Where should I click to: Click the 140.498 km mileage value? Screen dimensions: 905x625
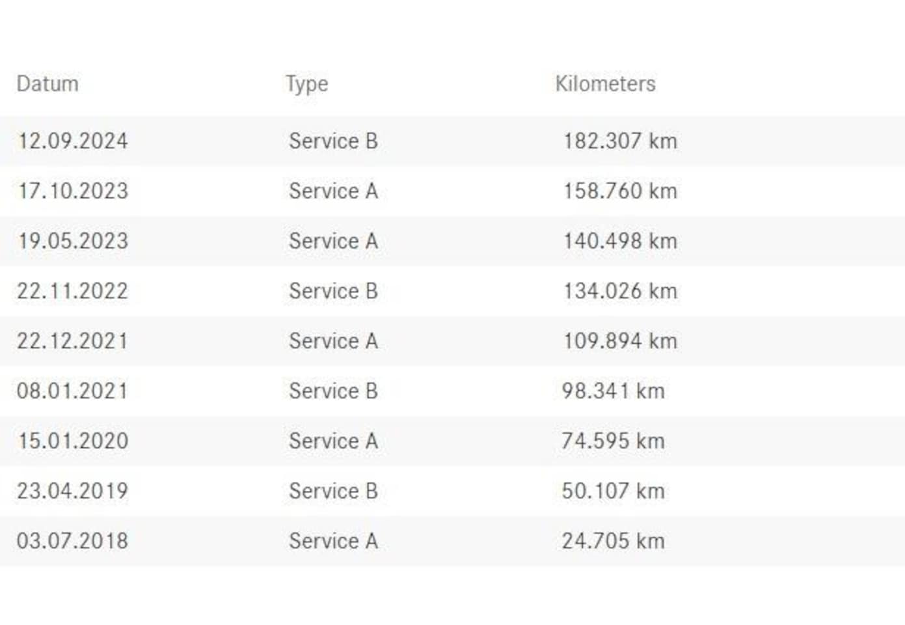620,242
